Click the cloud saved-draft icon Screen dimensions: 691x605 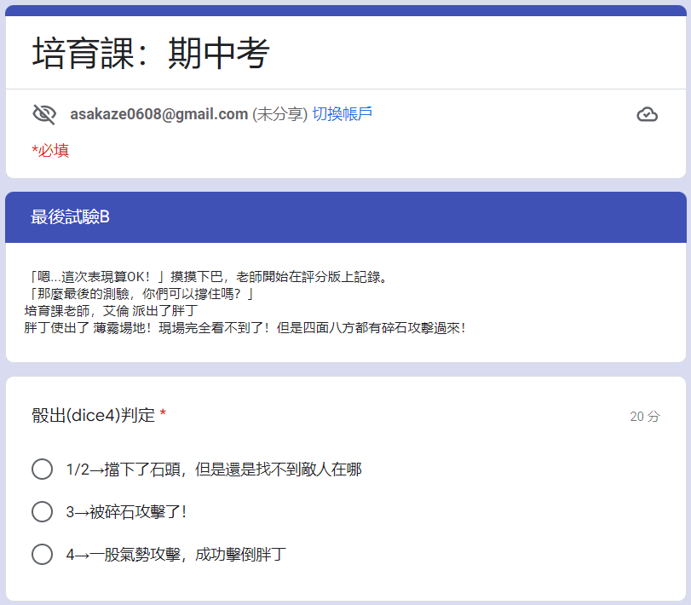point(647,114)
